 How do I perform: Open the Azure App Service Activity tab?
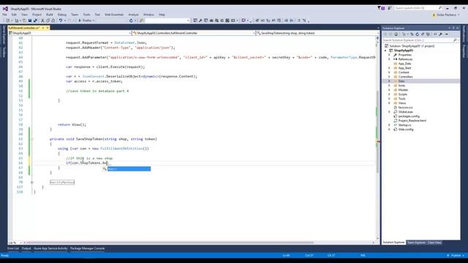tap(50, 248)
